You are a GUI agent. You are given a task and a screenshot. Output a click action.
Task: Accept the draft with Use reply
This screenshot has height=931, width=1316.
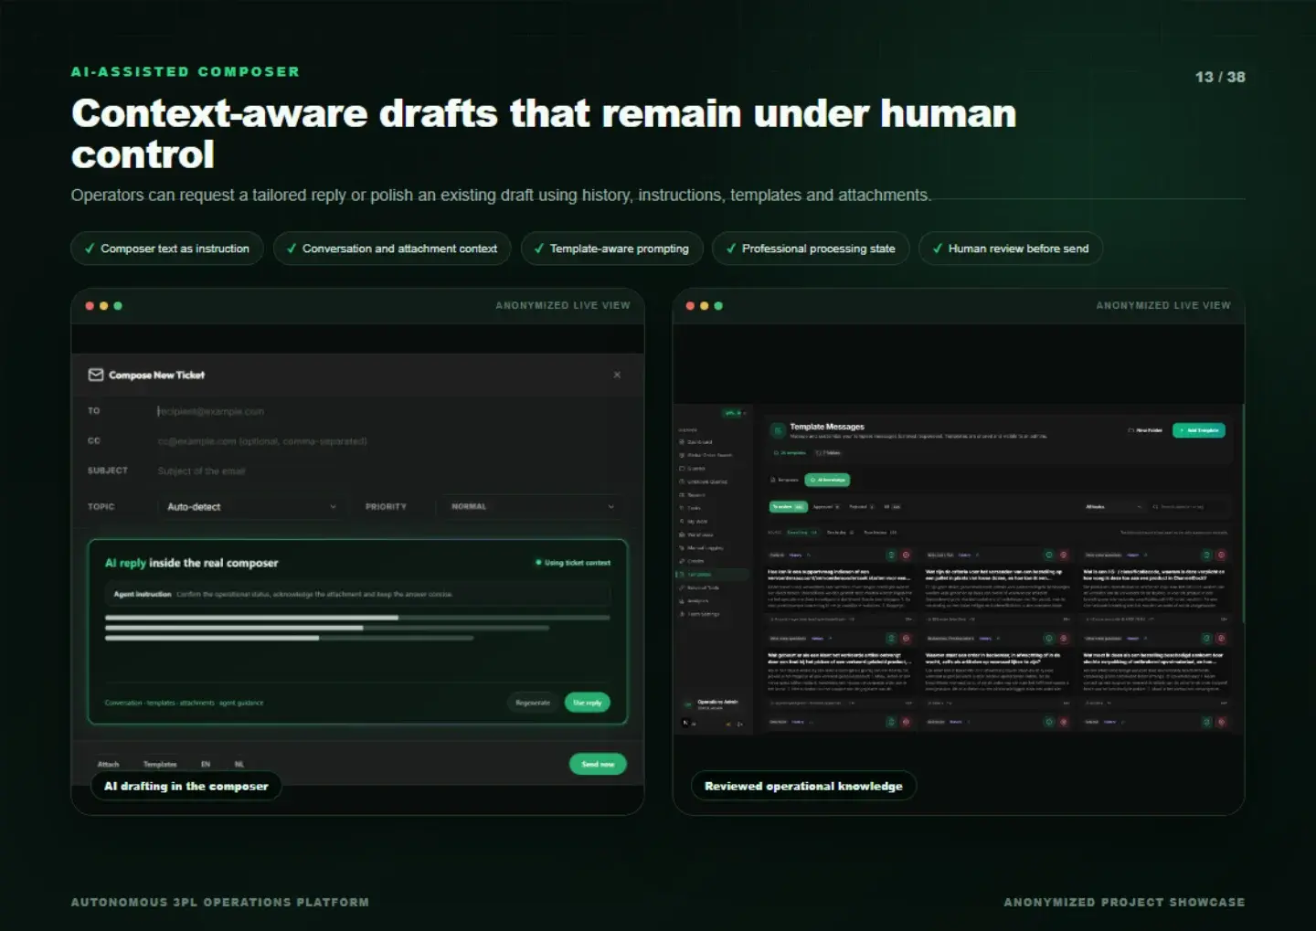pos(588,703)
